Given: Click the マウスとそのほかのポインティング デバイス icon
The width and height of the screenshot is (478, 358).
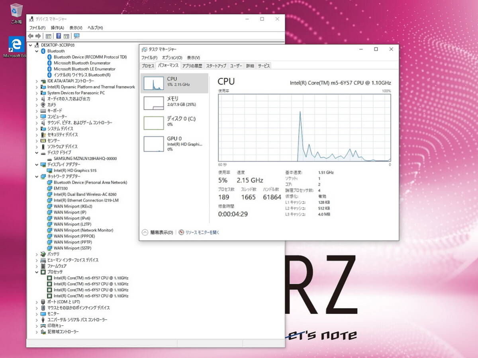Looking at the screenshot, I should 43,308.
